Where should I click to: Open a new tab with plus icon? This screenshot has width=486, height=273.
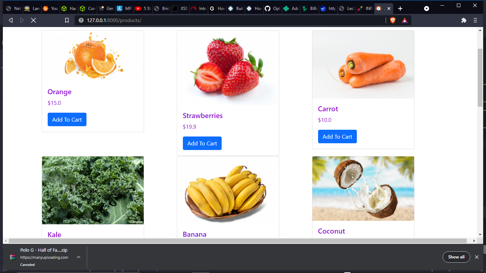click(x=400, y=9)
